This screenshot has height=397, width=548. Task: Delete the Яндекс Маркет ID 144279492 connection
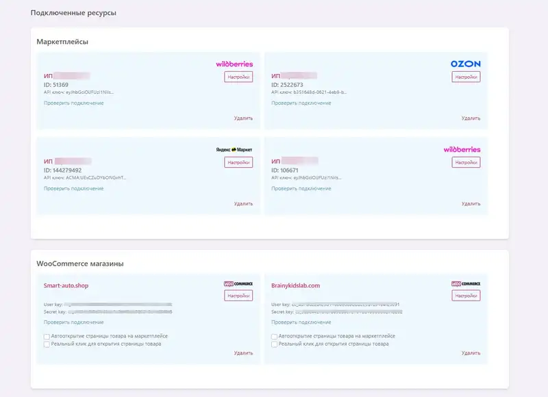(x=243, y=203)
